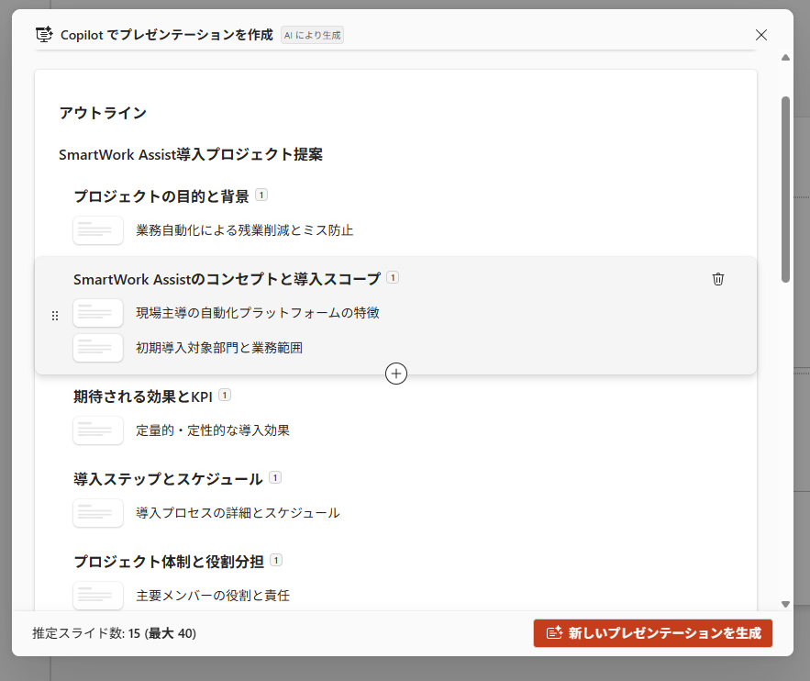Click slide count badge next to コンセプトと導入スコープ
The width and height of the screenshot is (810, 681).
393,277
